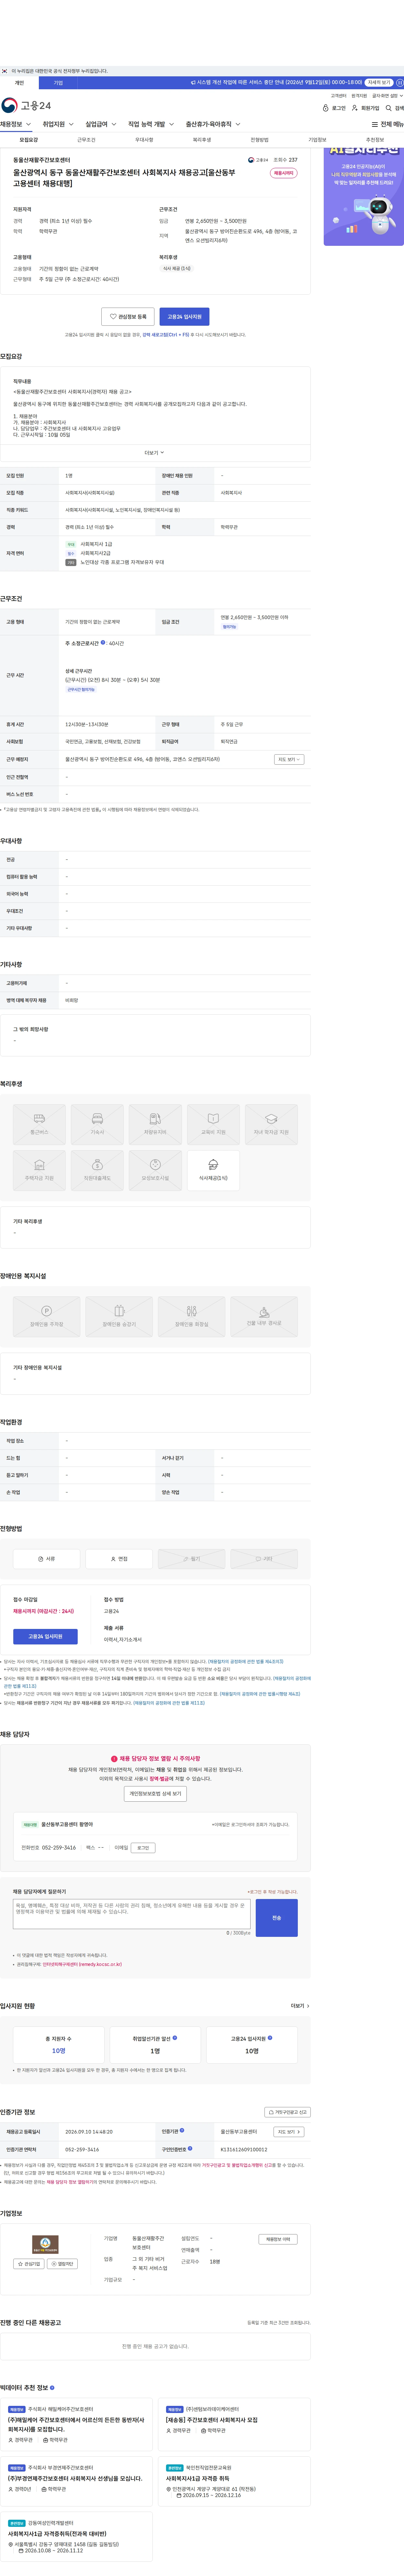Click the 출근버스 welfare icon tile
Screen dimensions: 404x2576
[39, 1124]
